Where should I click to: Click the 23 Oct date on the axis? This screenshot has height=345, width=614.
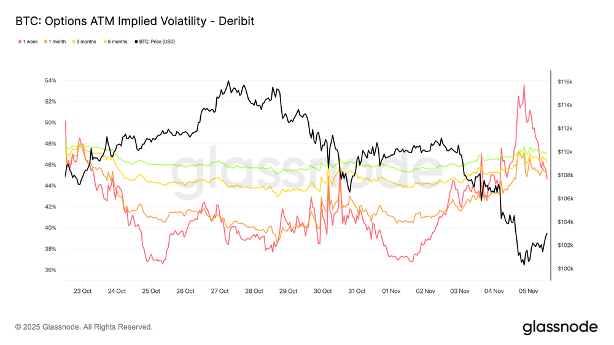coord(82,291)
